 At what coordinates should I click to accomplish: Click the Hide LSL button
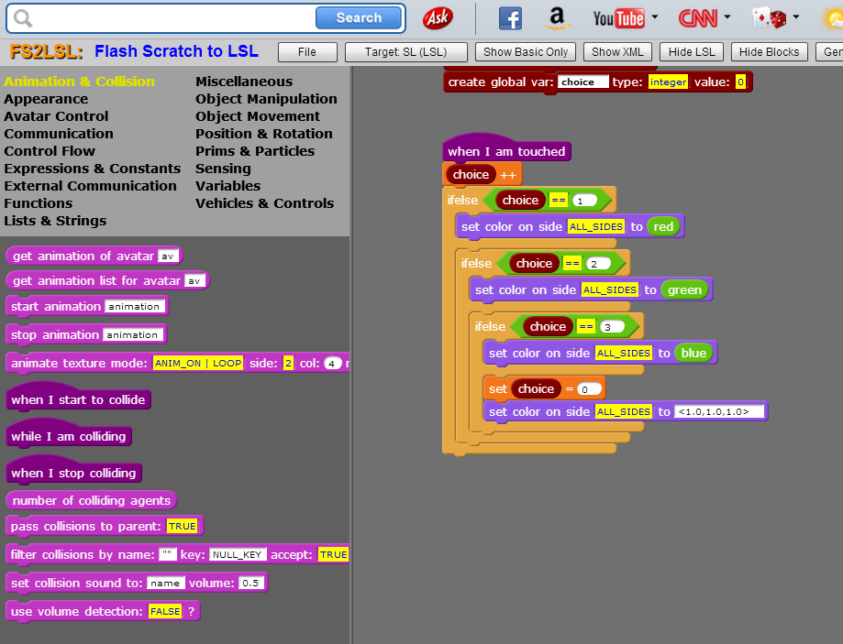point(692,52)
